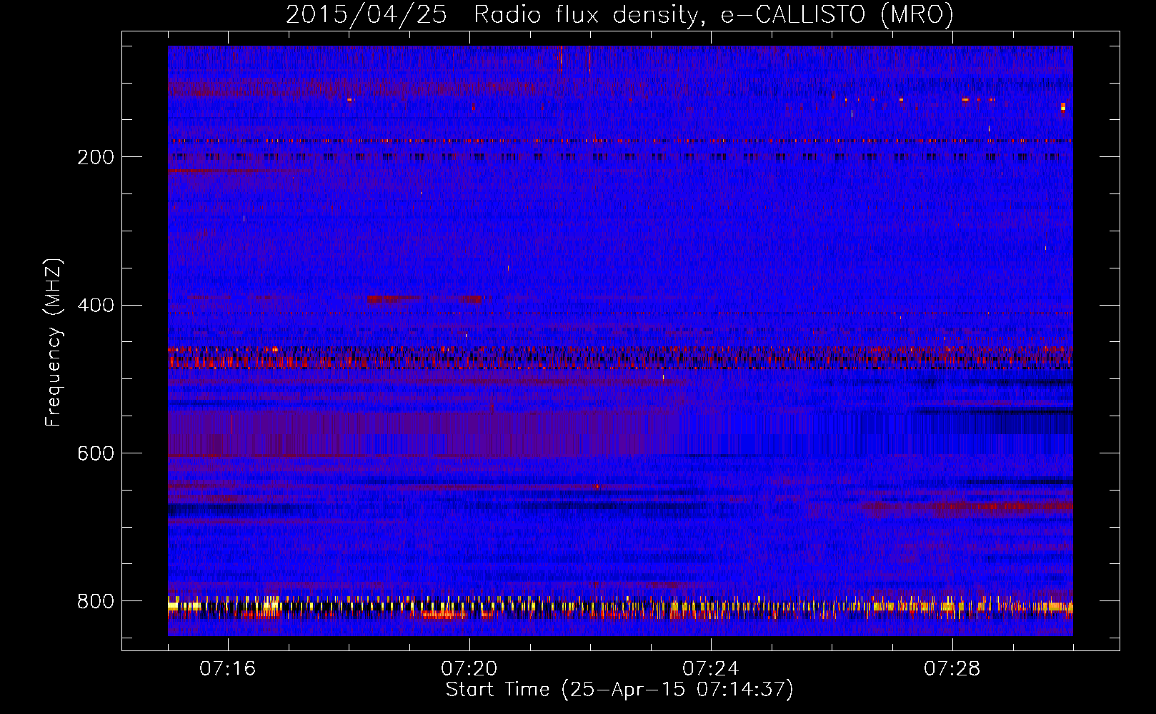Click the 07:28 time tick label
Screen dimensions: 1156x714
tap(952, 669)
